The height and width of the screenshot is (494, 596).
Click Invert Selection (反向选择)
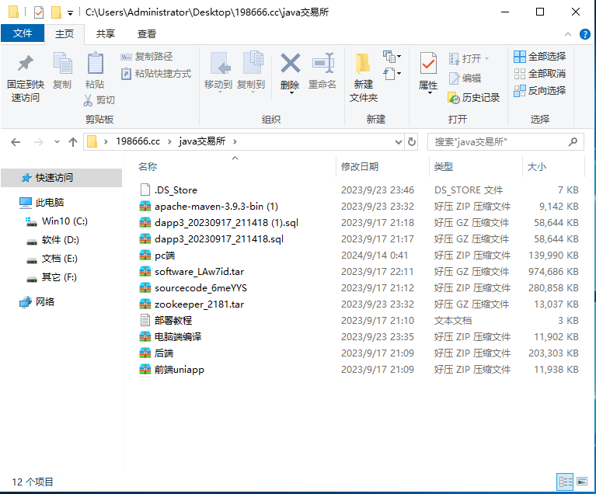tap(539, 91)
